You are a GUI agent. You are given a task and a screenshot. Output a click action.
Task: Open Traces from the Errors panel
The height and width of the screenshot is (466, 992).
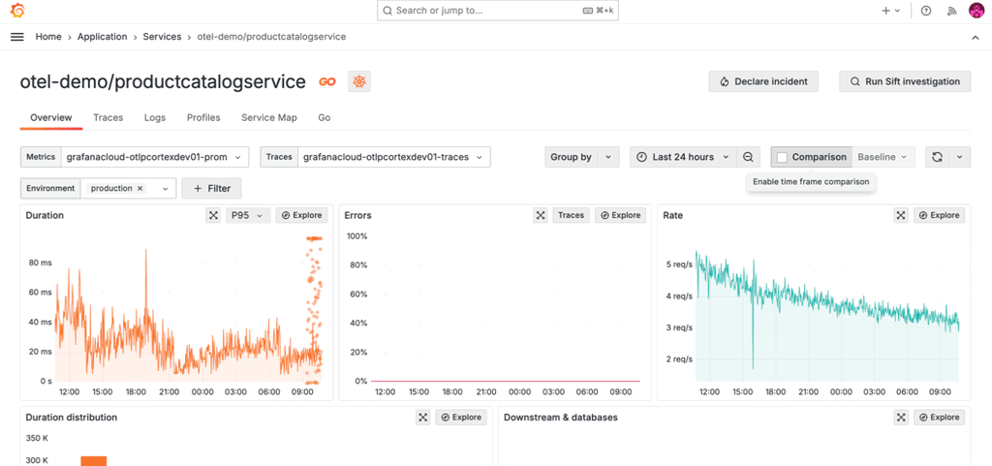pos(572,215)
